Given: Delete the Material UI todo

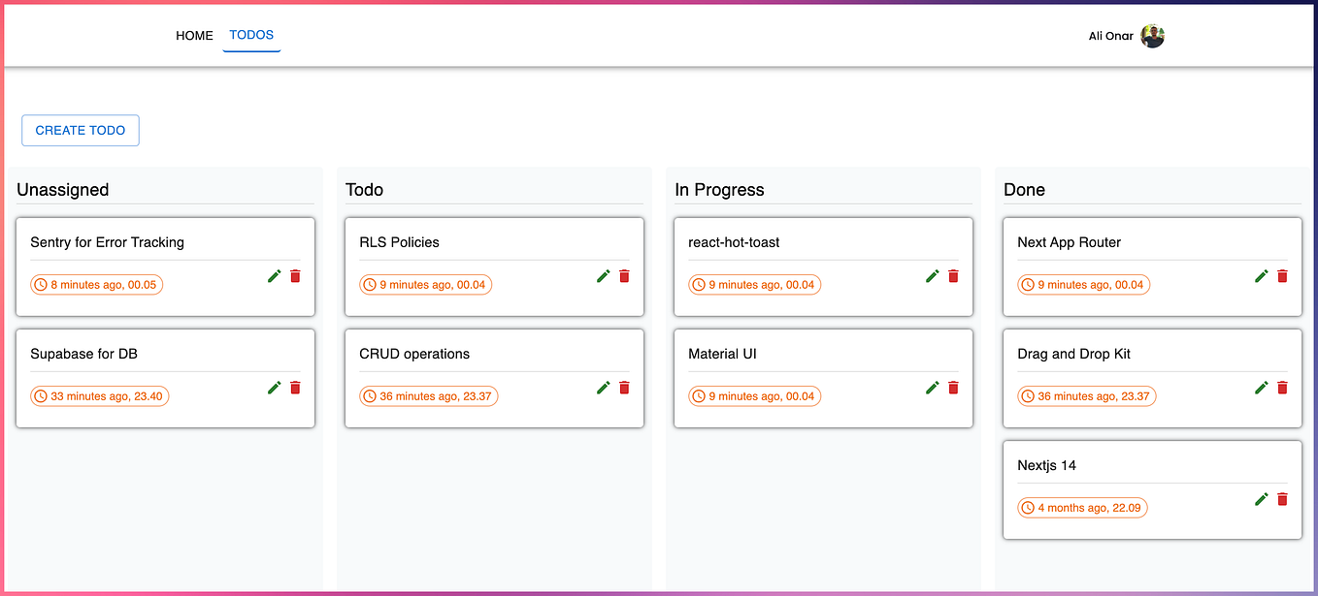Looking at the screenshot, I should pyautogui.click(x=953, y=387).
